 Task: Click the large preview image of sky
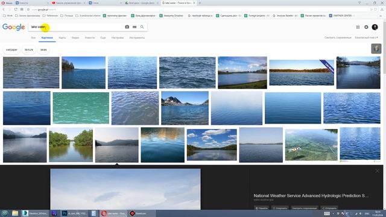(x=125, y=189)
